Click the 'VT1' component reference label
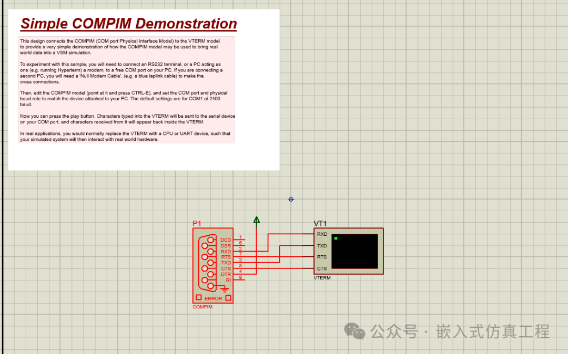Viewport: 568px width, 354px height. pos(320,223)
